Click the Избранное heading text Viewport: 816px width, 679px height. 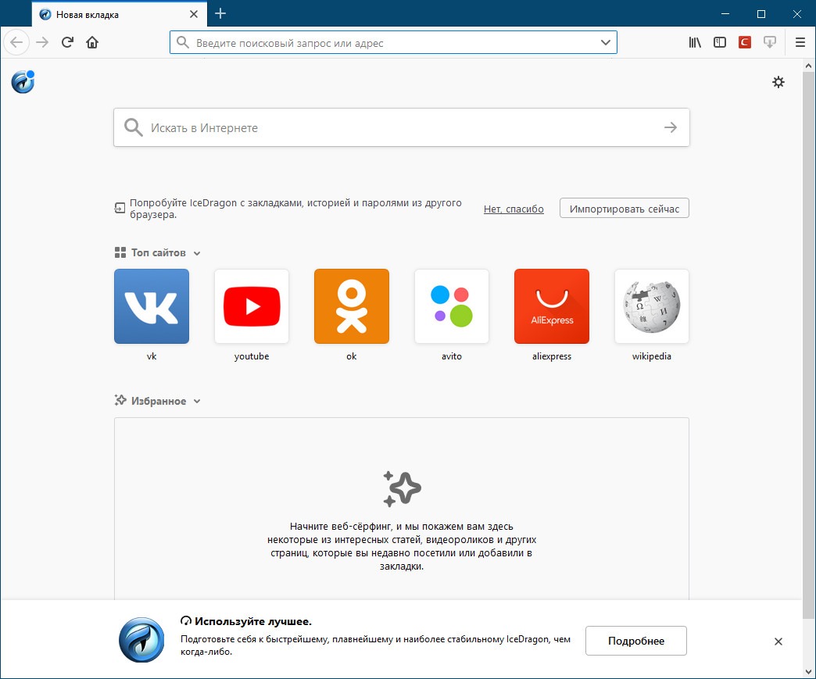158,401
